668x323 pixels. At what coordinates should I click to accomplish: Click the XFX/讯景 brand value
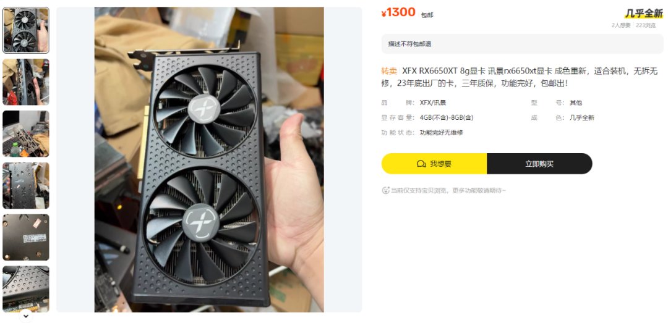(433, 103)
